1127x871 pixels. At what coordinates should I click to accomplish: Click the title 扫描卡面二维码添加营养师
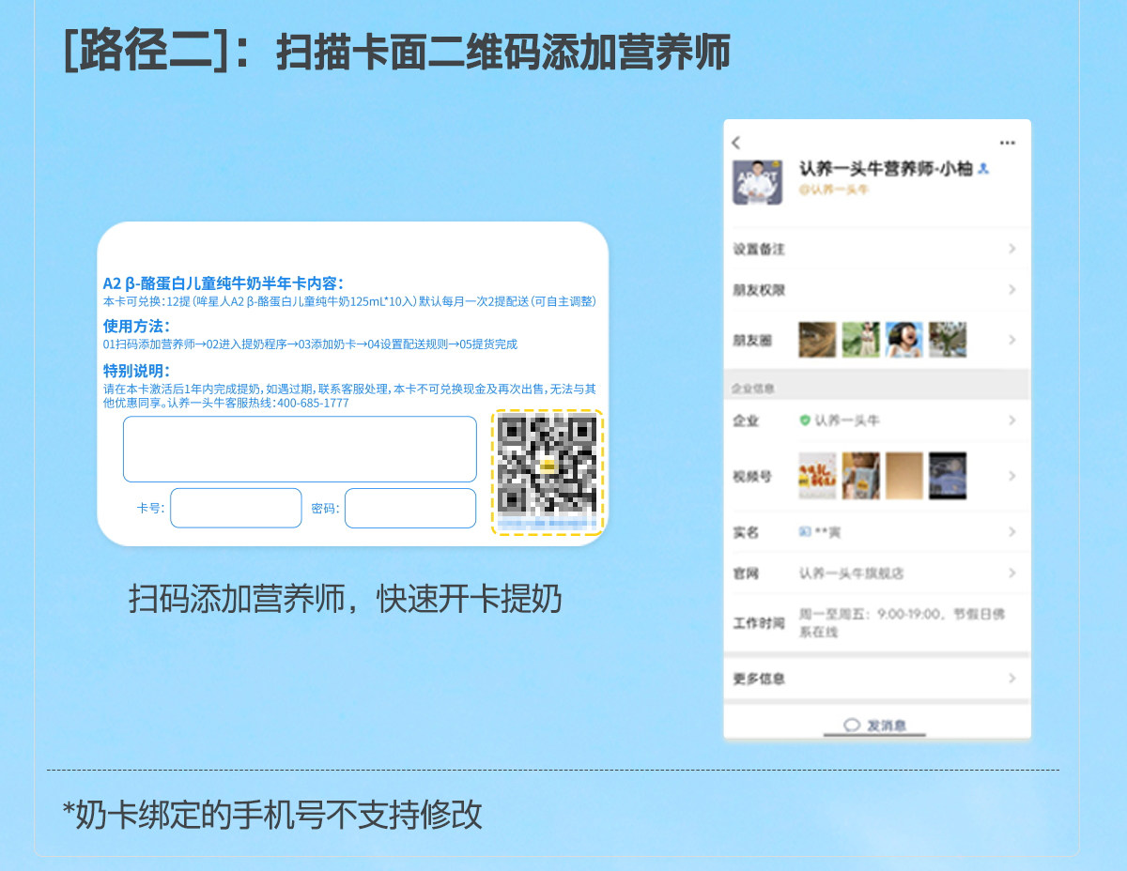(503, 53)
